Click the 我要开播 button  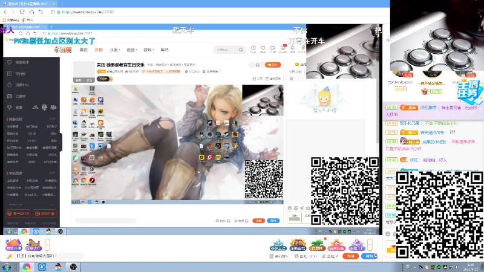(45, 213)
